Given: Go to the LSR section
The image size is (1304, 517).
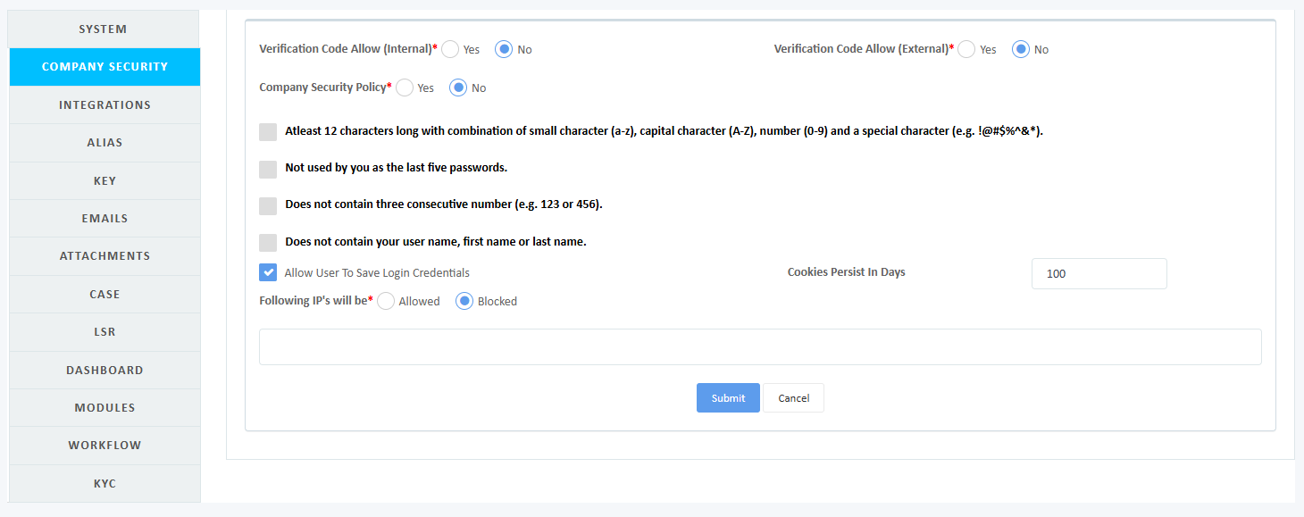Looking at the screenshot, I should [x=104, y=332].
